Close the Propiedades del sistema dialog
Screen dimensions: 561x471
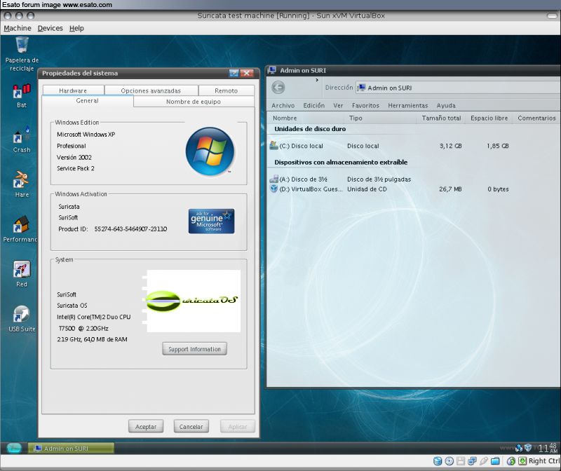click(x=247, y=73)
